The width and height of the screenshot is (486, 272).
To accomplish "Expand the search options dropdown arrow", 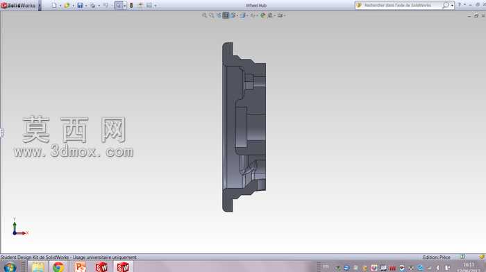I will click(x=452, y=6).
